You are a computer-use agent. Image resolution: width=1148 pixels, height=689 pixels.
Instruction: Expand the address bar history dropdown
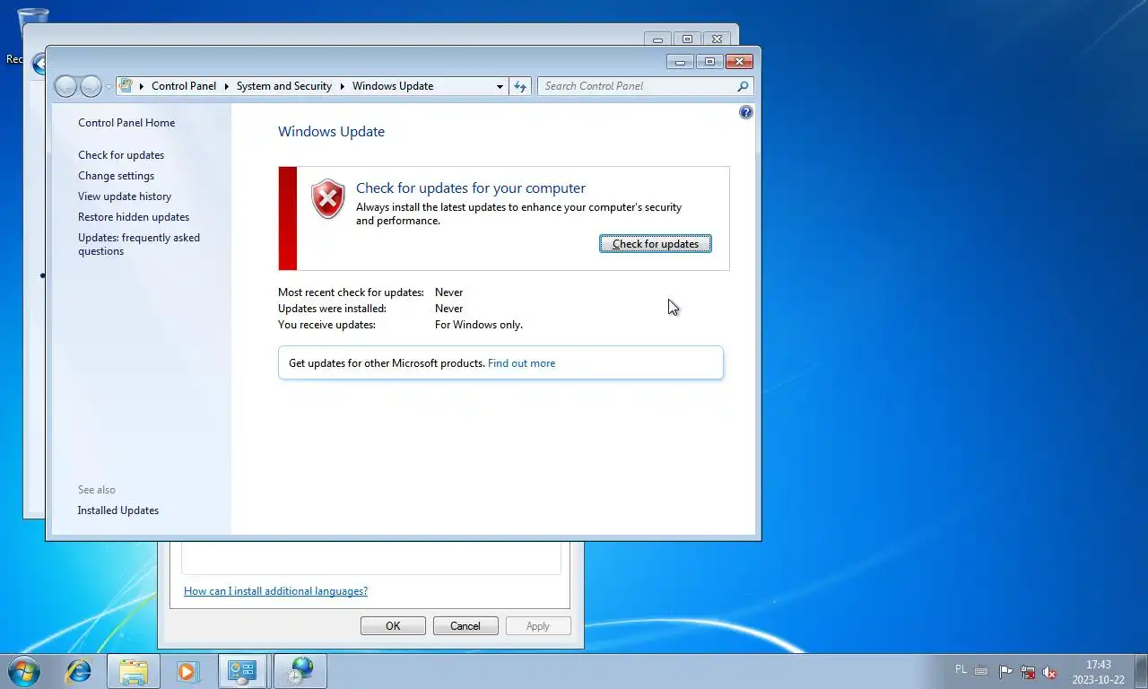pos(500,86)
